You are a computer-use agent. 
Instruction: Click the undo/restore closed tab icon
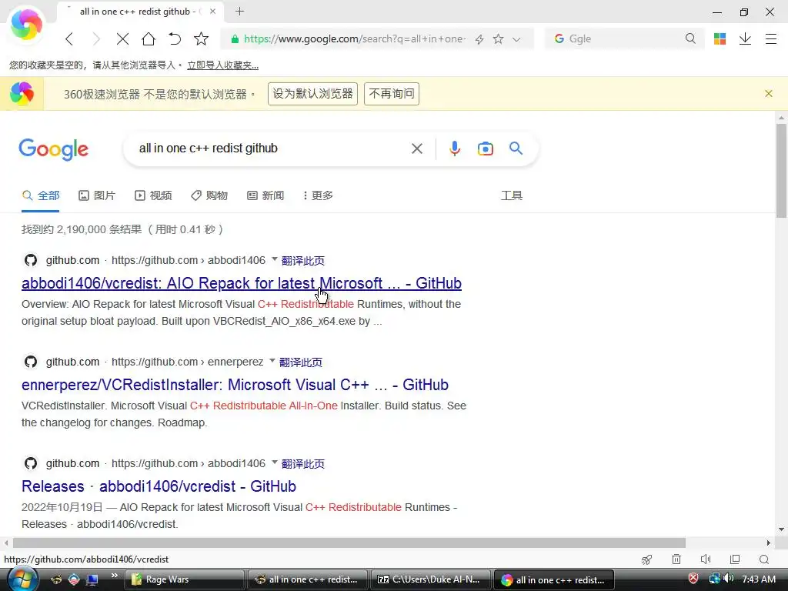pos(175,38)
